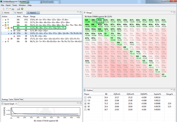Click the EQDiff% column header in Outline
Viewport: 177px width, 122px height.
pyautogui.click(x=144, y=94)
